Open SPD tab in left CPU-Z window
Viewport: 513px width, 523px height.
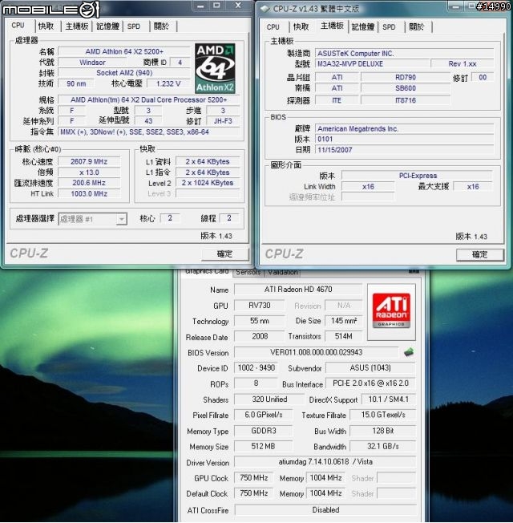134,26
